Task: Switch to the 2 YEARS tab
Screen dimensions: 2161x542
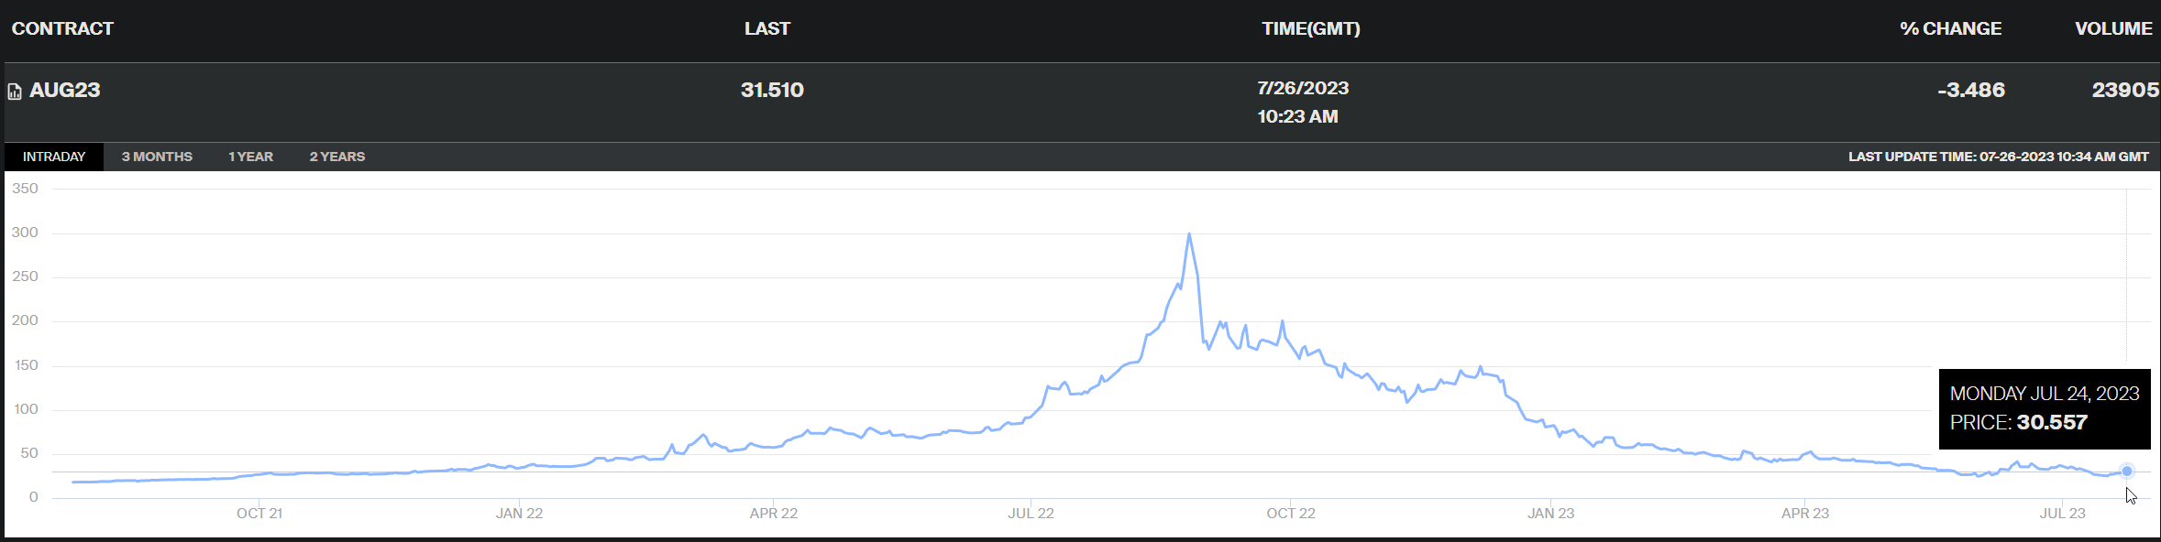Action: pos(336,157)
